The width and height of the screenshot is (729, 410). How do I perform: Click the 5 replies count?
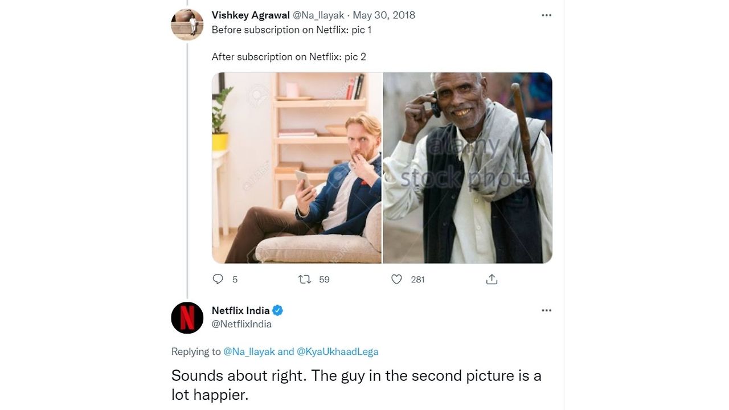(234, 279)
